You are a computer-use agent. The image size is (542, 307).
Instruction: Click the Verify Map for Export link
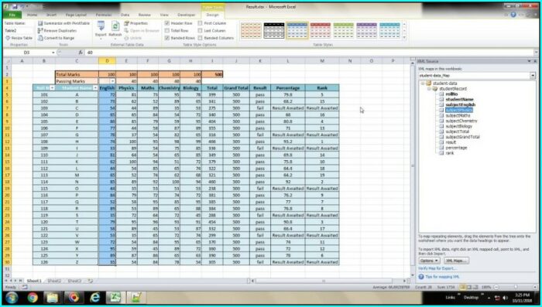(437, 268)
